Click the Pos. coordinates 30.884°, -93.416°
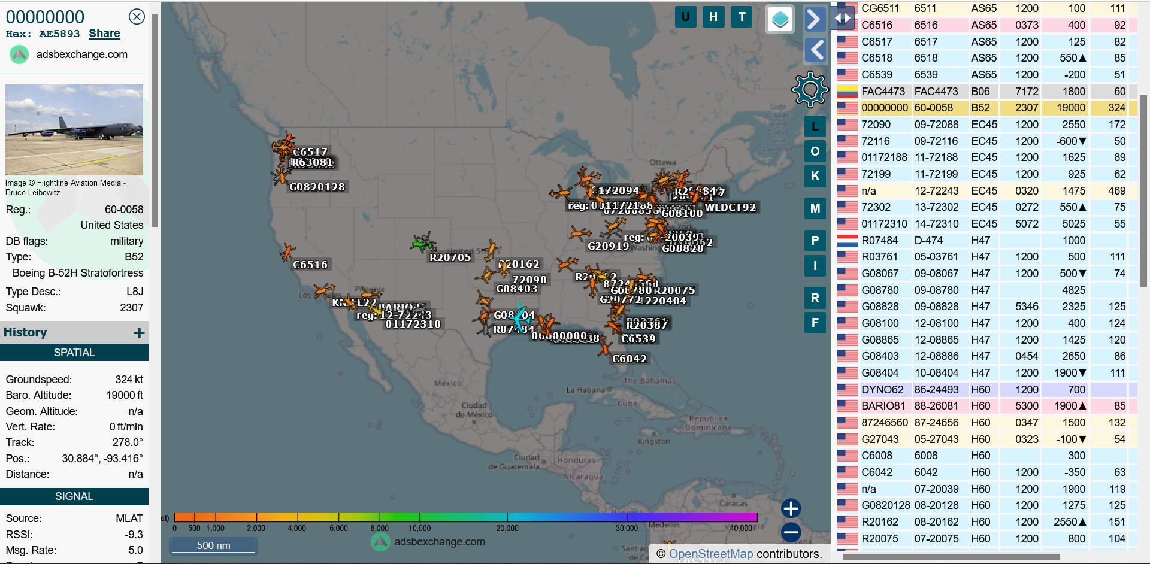 pos(102,459)
